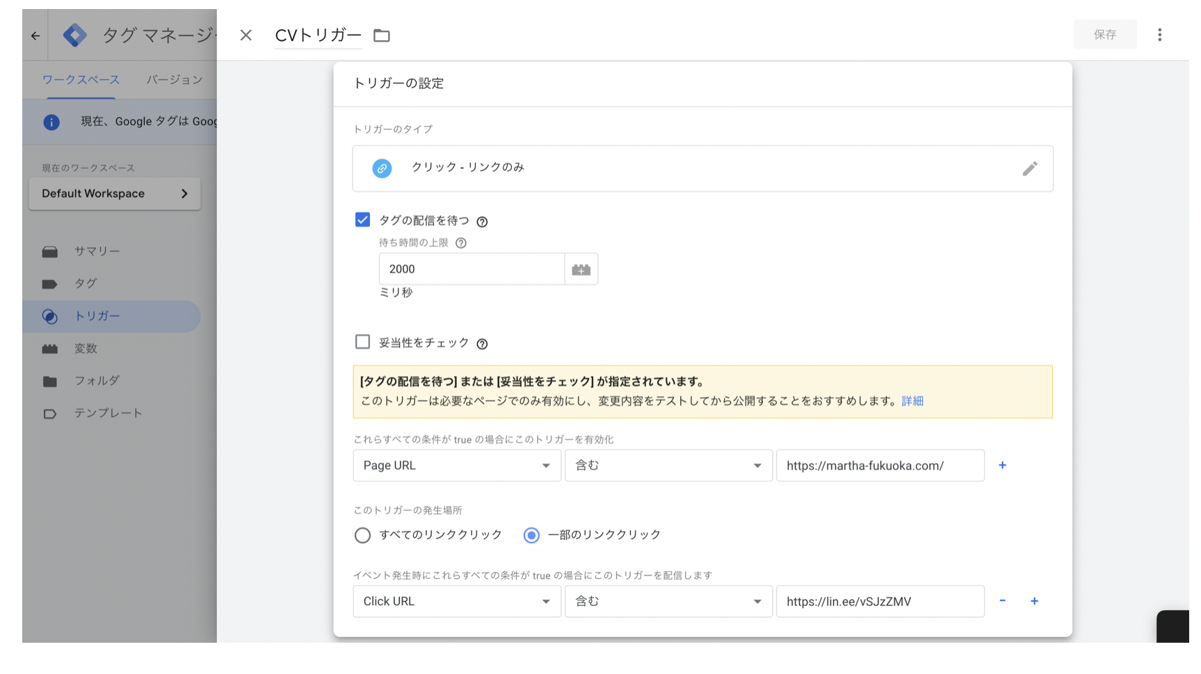The width and height of the screenshot is (1201, 674).
Task: Open the Page URL variable dropdown
Action: [x=456, y=466]
